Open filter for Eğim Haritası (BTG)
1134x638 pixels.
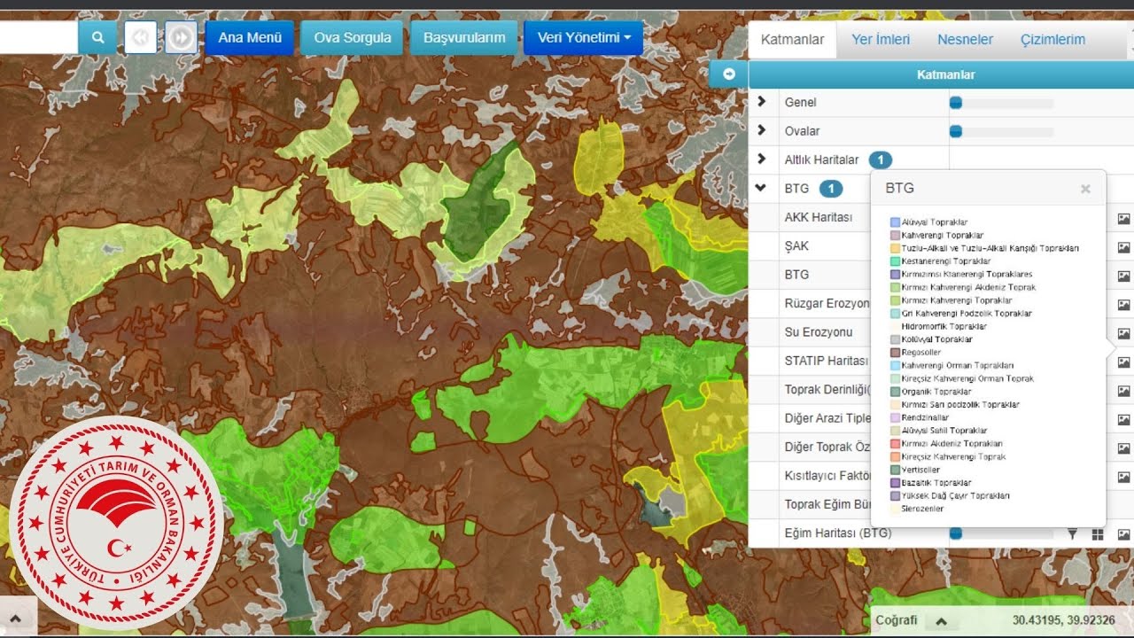coord(1072,533)
